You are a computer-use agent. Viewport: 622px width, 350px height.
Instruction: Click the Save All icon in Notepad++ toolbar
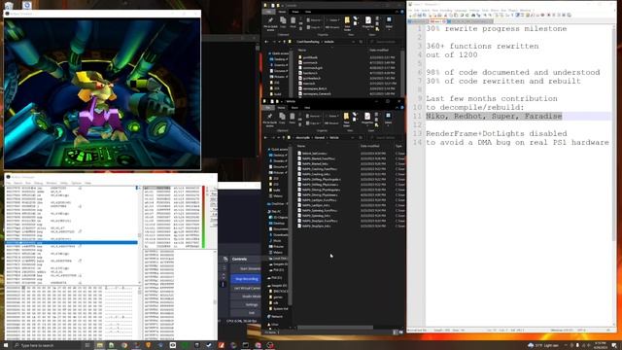424,16
